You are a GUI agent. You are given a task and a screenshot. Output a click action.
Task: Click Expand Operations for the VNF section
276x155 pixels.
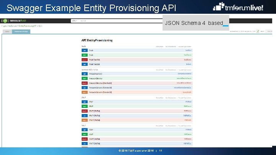point(185,126)
